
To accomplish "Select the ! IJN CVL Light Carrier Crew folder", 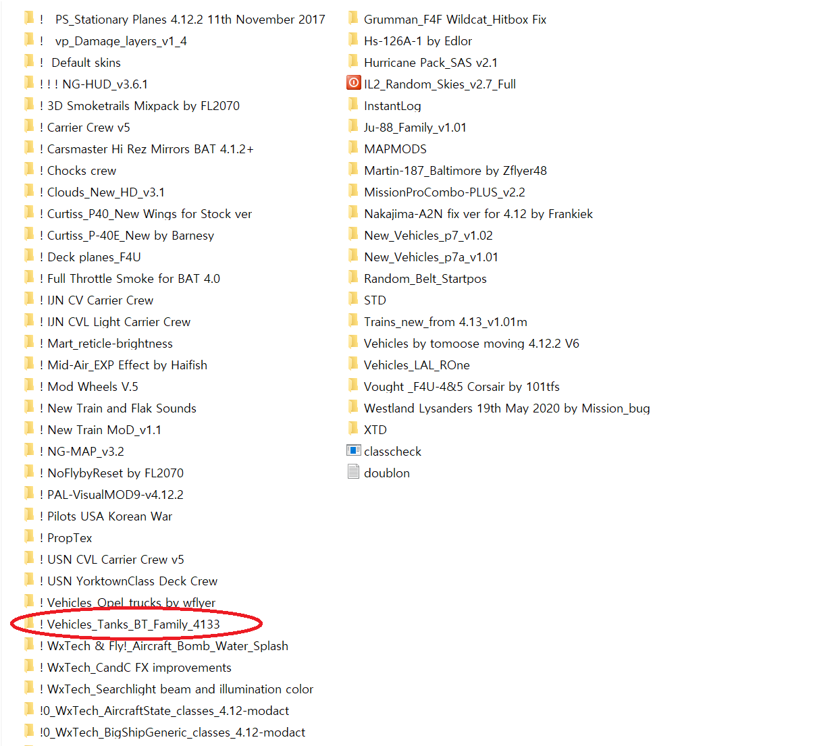I will click(115, 322).
